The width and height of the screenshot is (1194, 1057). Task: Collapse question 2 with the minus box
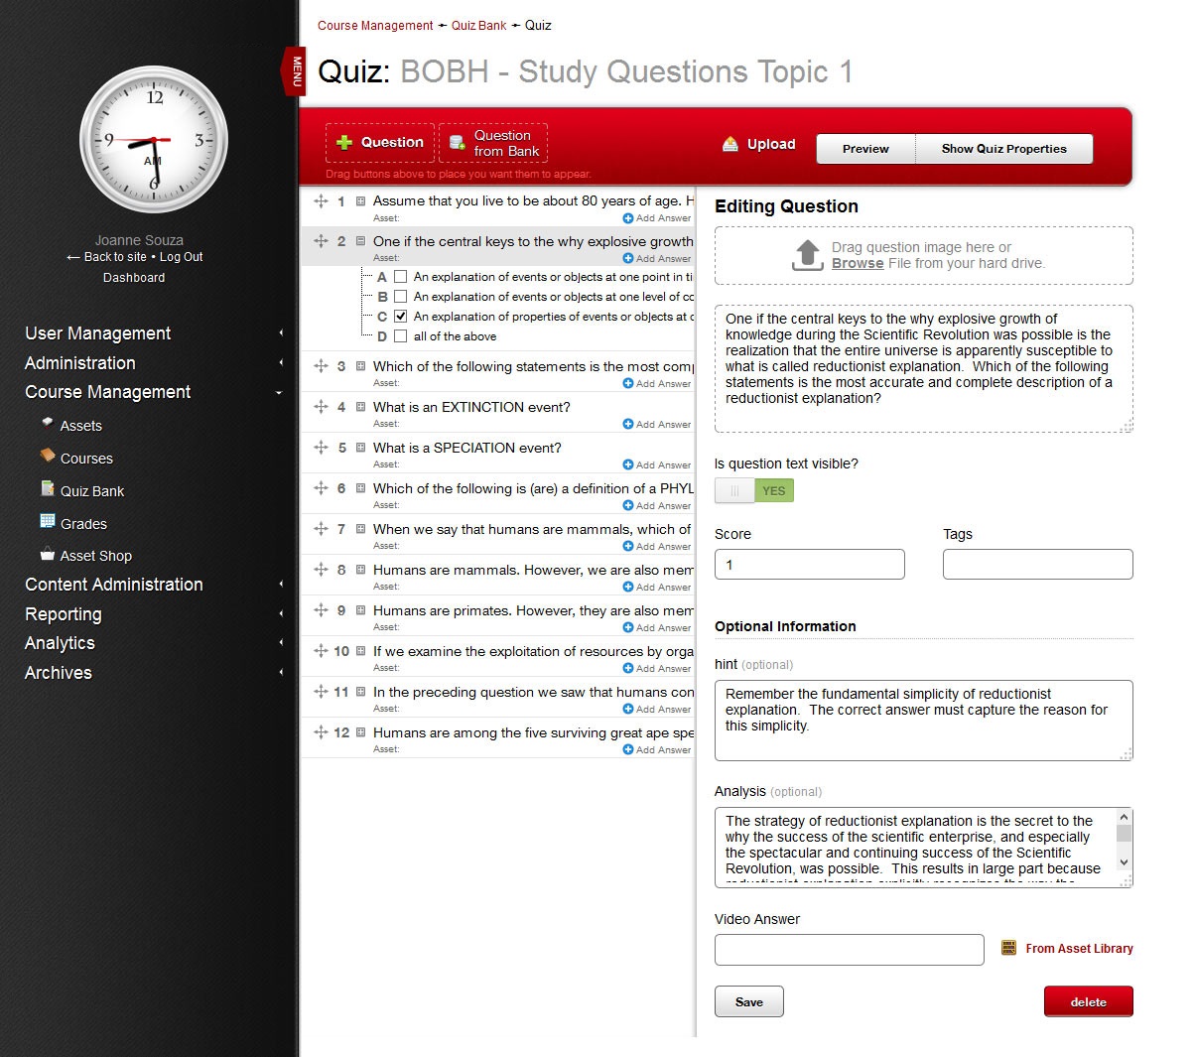(361, 241)
